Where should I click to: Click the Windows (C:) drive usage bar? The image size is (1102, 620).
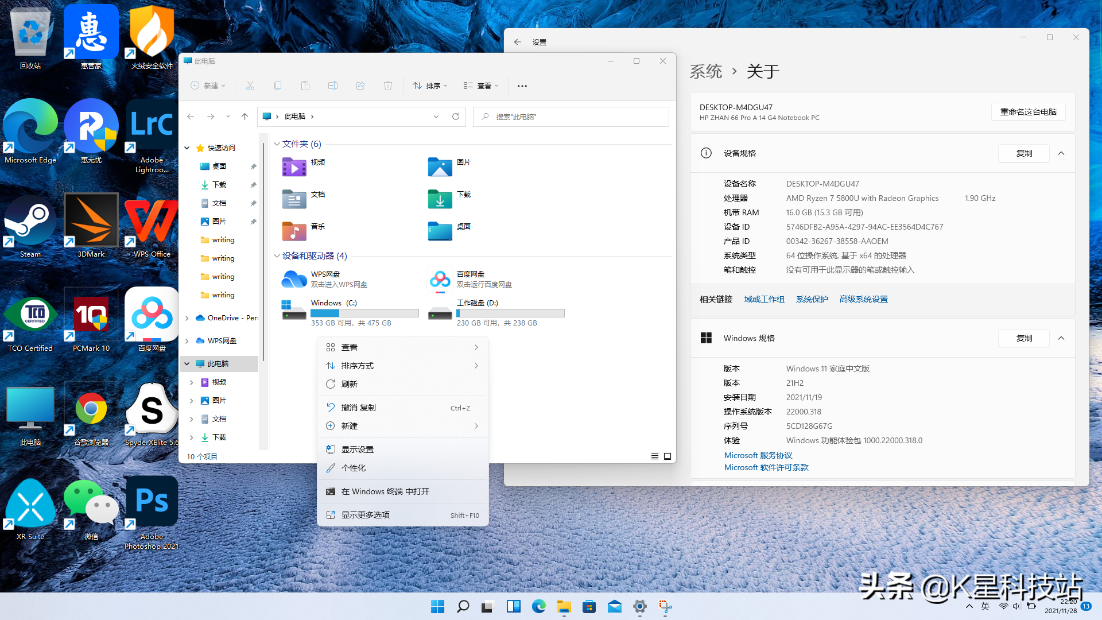pos(364,313)
